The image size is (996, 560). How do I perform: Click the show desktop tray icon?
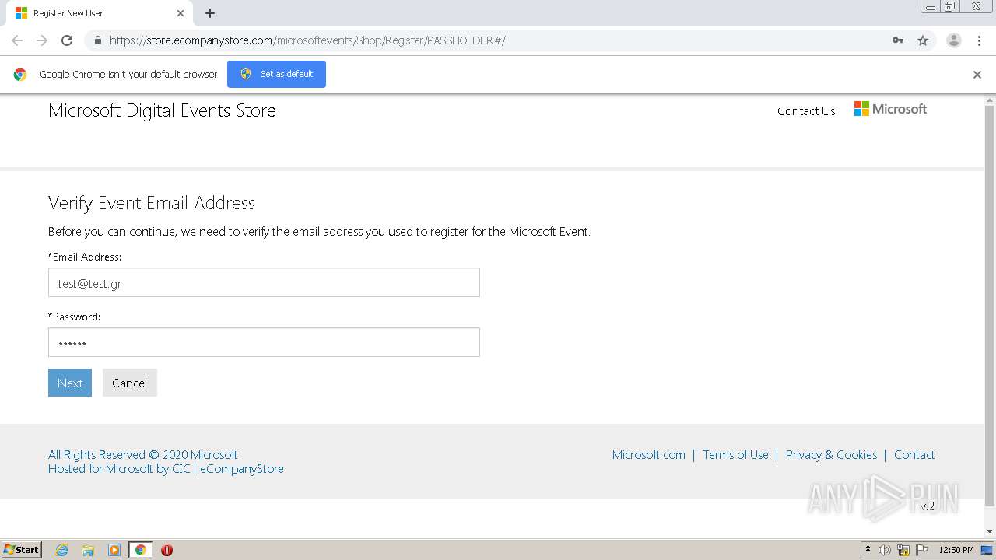[x=987, y=550]
